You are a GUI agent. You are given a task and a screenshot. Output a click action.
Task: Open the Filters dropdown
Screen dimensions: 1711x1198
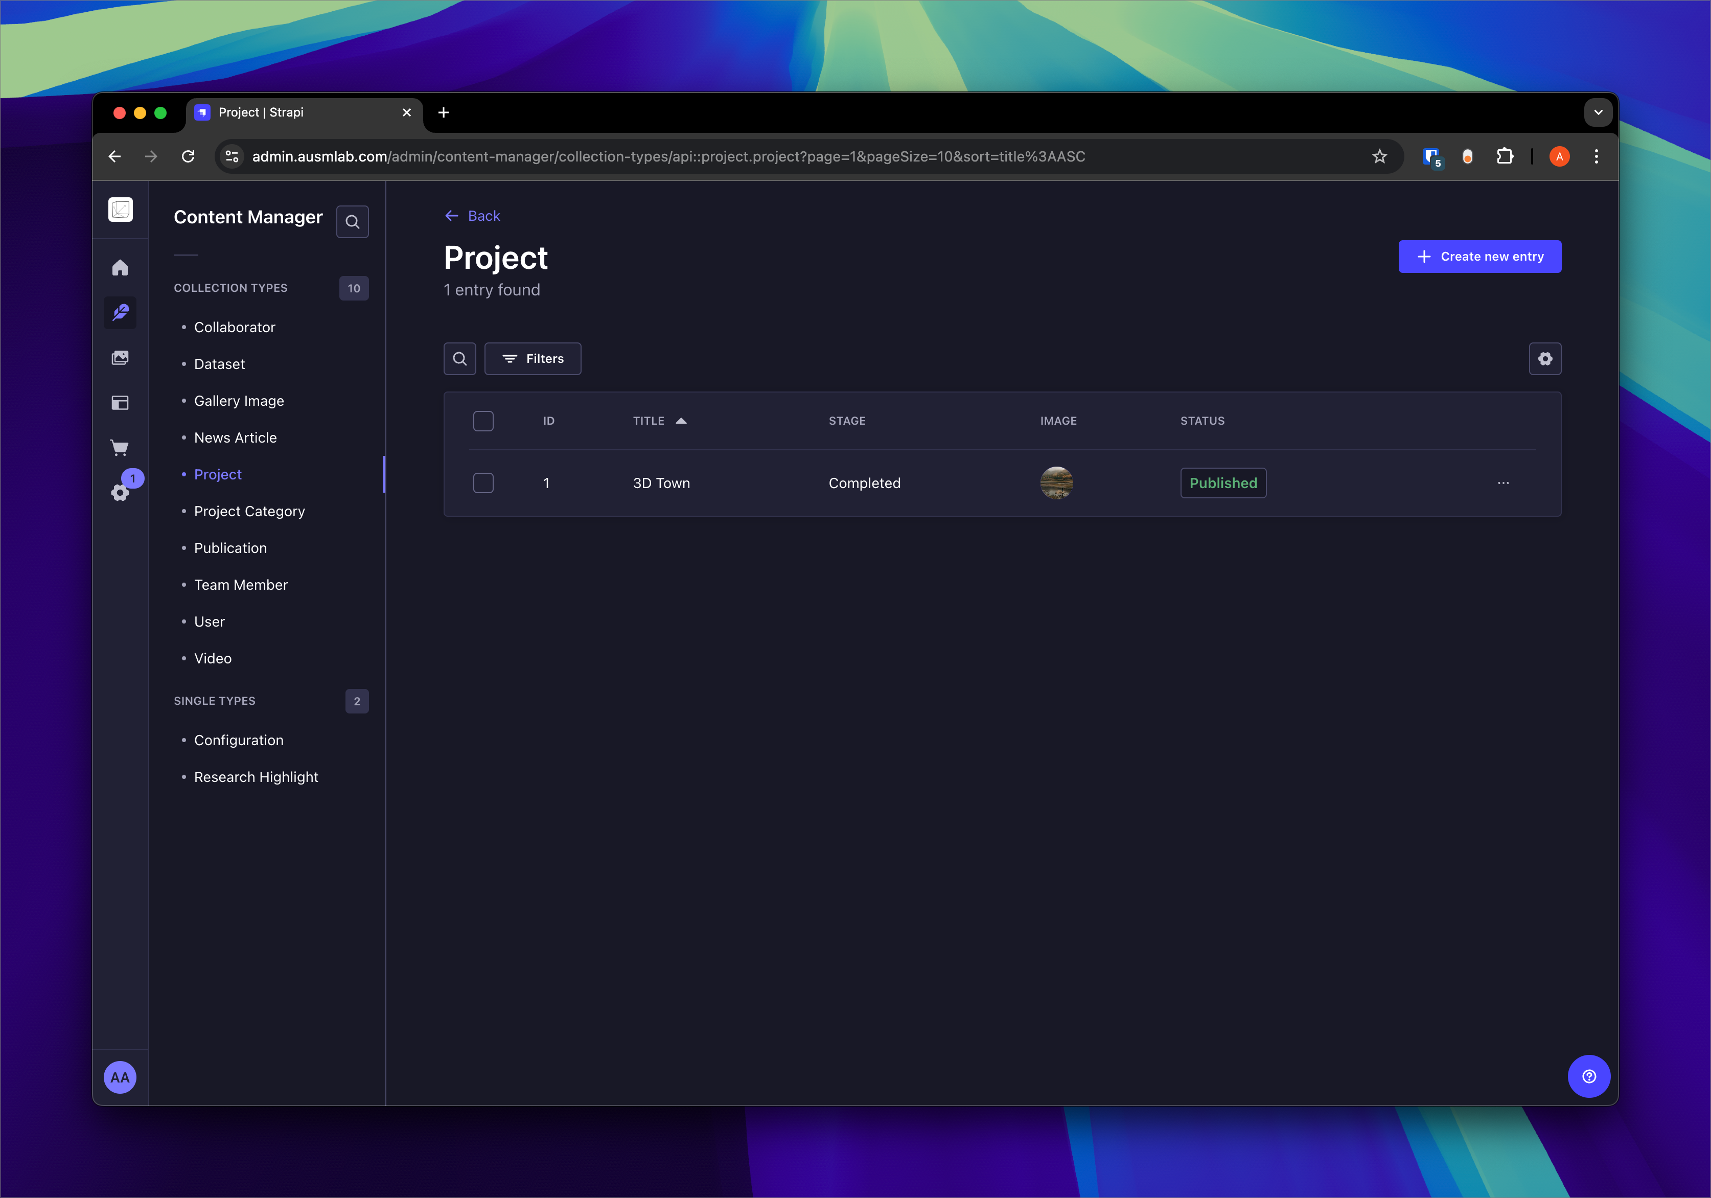click(533, 359)
